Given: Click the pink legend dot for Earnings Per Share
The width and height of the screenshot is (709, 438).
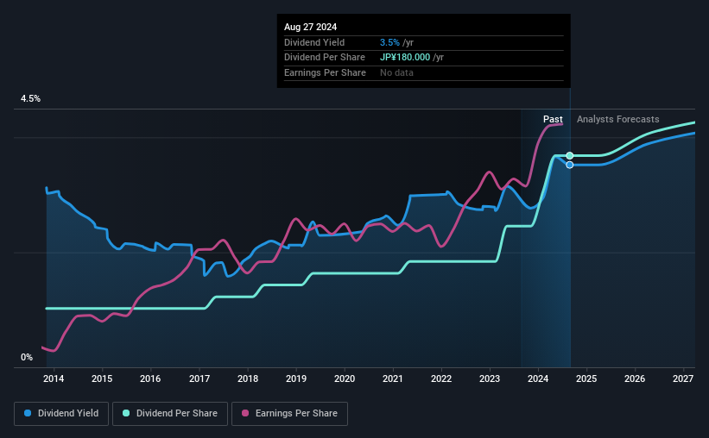Looking at the screenshot, I should click(244, 414).
